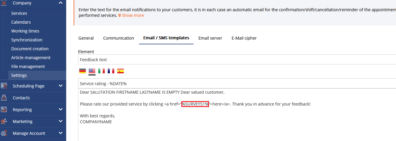Collapse the Company menu section

coord(61,3)
